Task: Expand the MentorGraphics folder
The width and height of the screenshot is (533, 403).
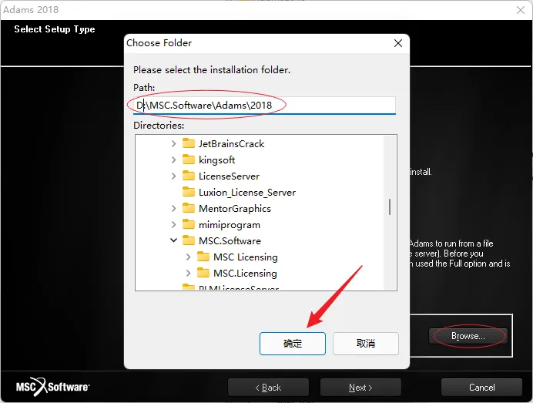Action: click(x=174, y=209)
